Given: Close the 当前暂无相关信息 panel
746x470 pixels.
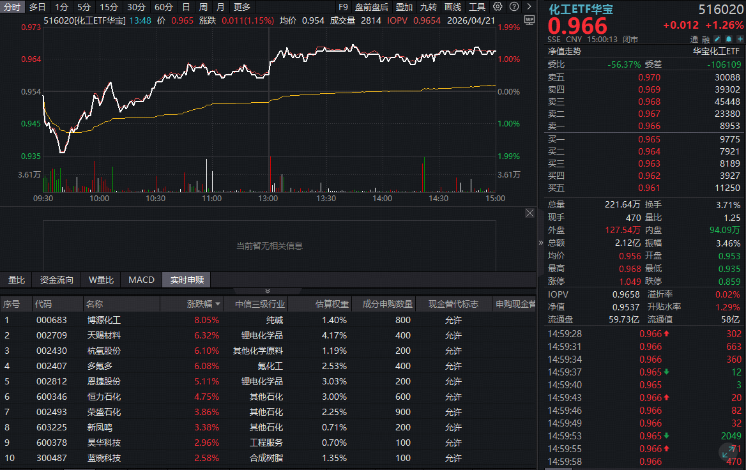Looking at the screenshot, I should click(529, 213).
